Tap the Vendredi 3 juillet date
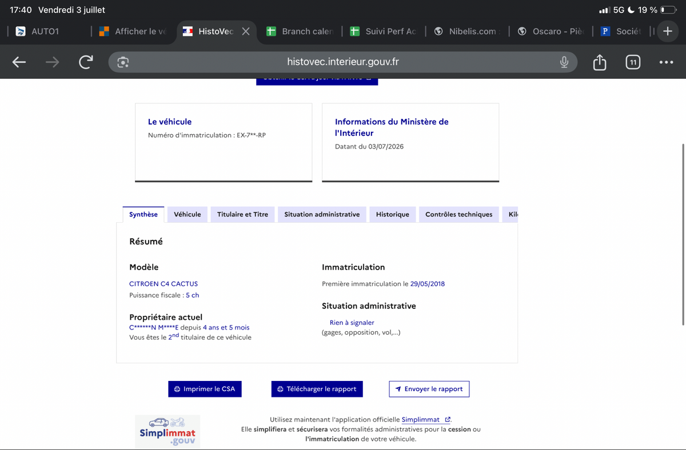The width and height of the screenshot is (686, 450). pyautogui.click(x=71, y=10)
